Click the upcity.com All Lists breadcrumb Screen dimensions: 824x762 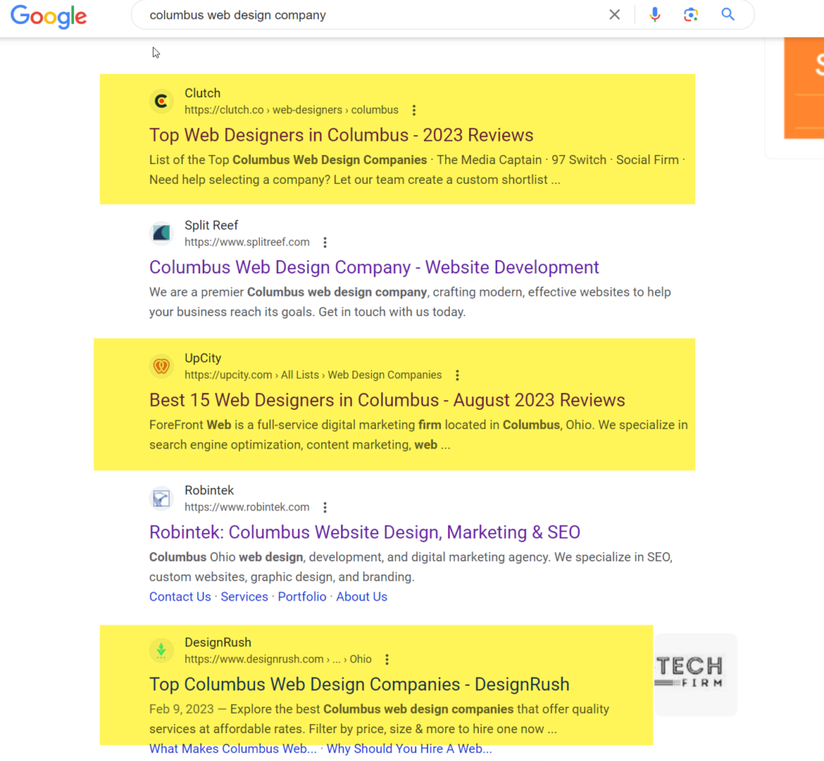(313, 375)
